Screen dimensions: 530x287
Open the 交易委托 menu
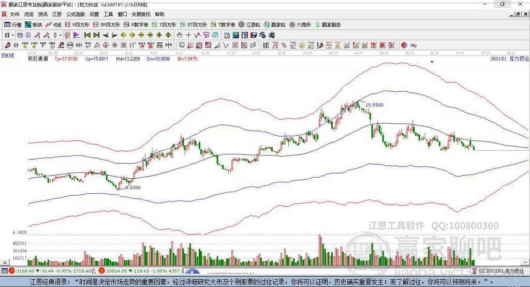(141, 14)
